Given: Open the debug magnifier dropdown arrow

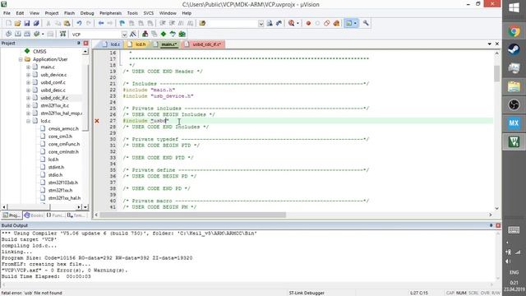Looking at the screenshot, I should pyautogui.click(x=298, y=23).
